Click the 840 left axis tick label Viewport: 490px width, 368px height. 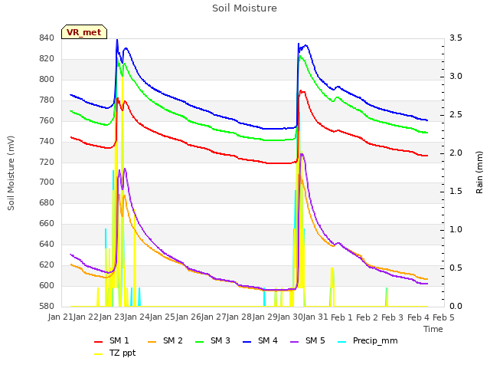point(47,38)
